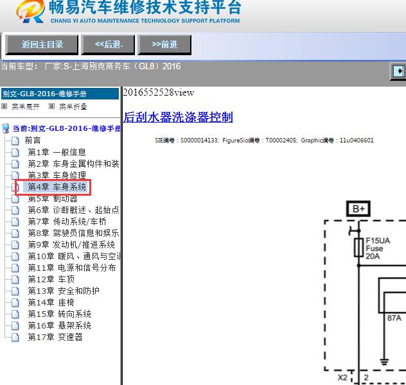The width and height of the screenshot is (406, 385).
Task: Open 第17章 变速器
Action: pyautogui.click(x=55, y=337)
